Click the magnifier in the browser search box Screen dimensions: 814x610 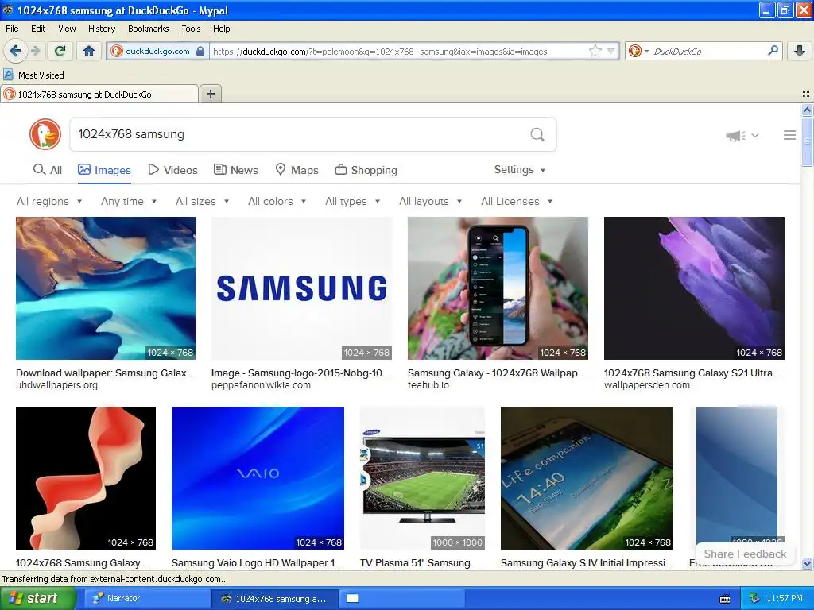tap(773, 51)
